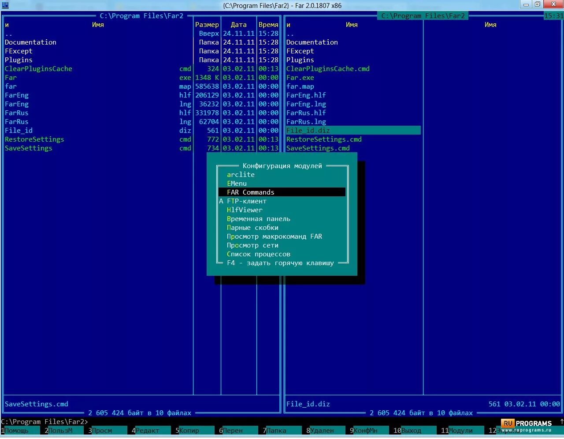This screenshot has width=564, height=439.
Task: Select ClearPluginsCache.cmd in right panel
Action: pyautogui.click(x=328, y=69)
